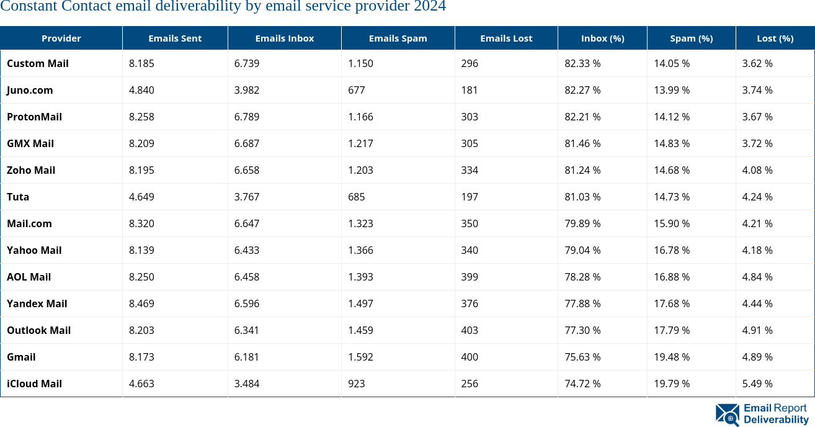Click Outlook Mail's emails spam value 1.459
Viewport: 815px width, 427px height.
360,330
